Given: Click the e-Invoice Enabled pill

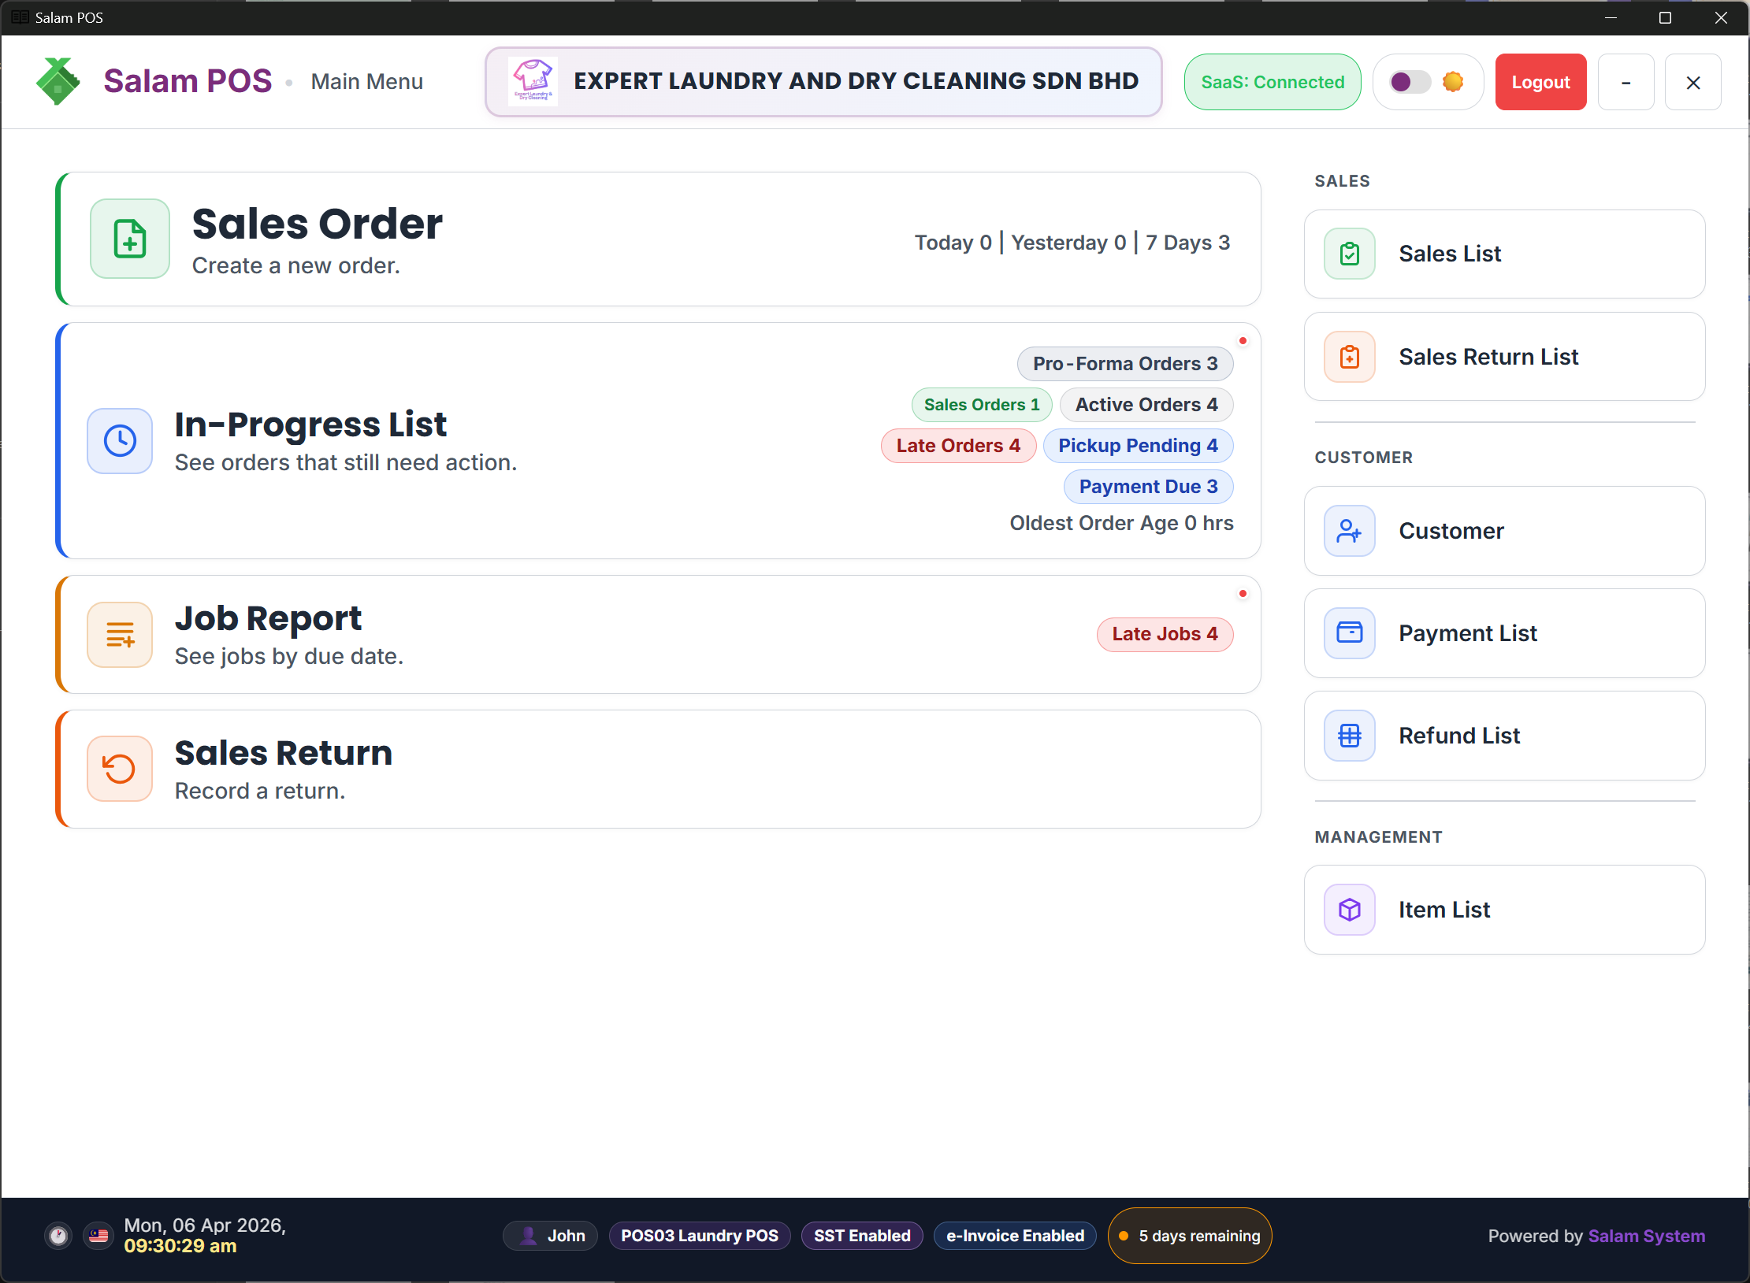Looking at the screenshot, I should point(1015,1236).
